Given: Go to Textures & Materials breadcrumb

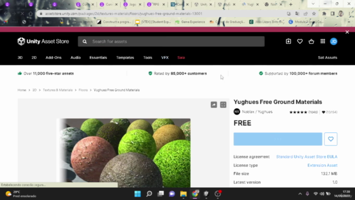Looking at the screenshot, I should (58, 90).
